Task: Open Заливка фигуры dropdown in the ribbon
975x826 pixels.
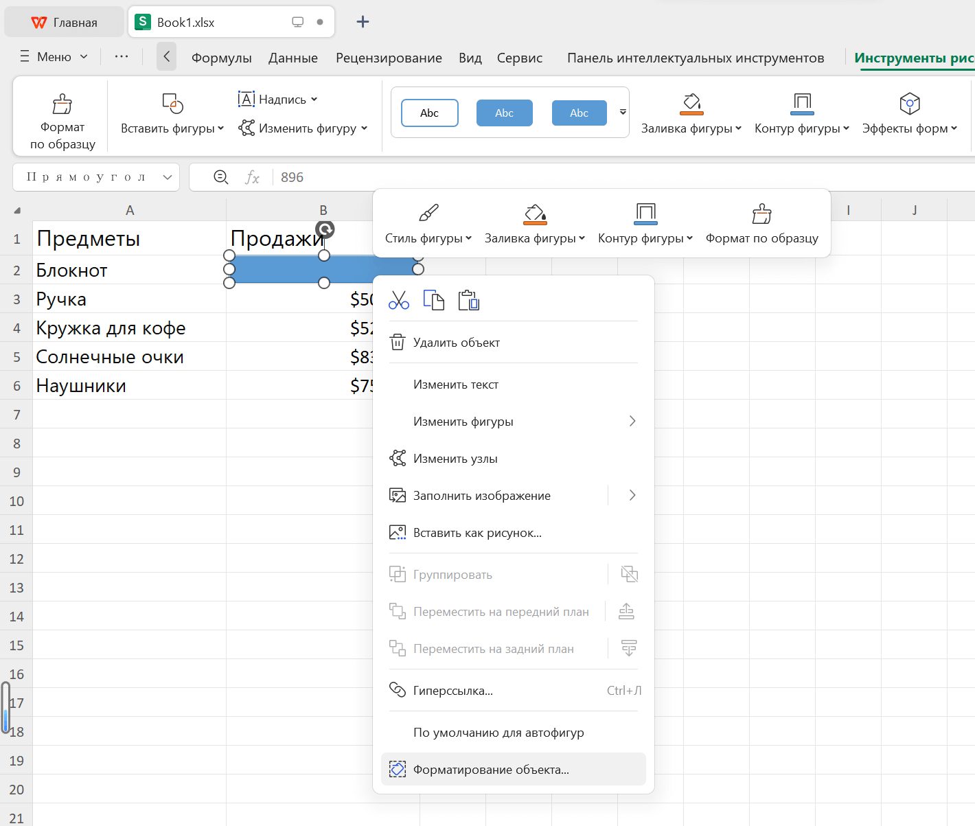Action: tap(691, 128)
